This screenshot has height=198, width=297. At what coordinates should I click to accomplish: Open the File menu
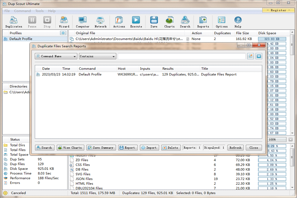[7, 11]
